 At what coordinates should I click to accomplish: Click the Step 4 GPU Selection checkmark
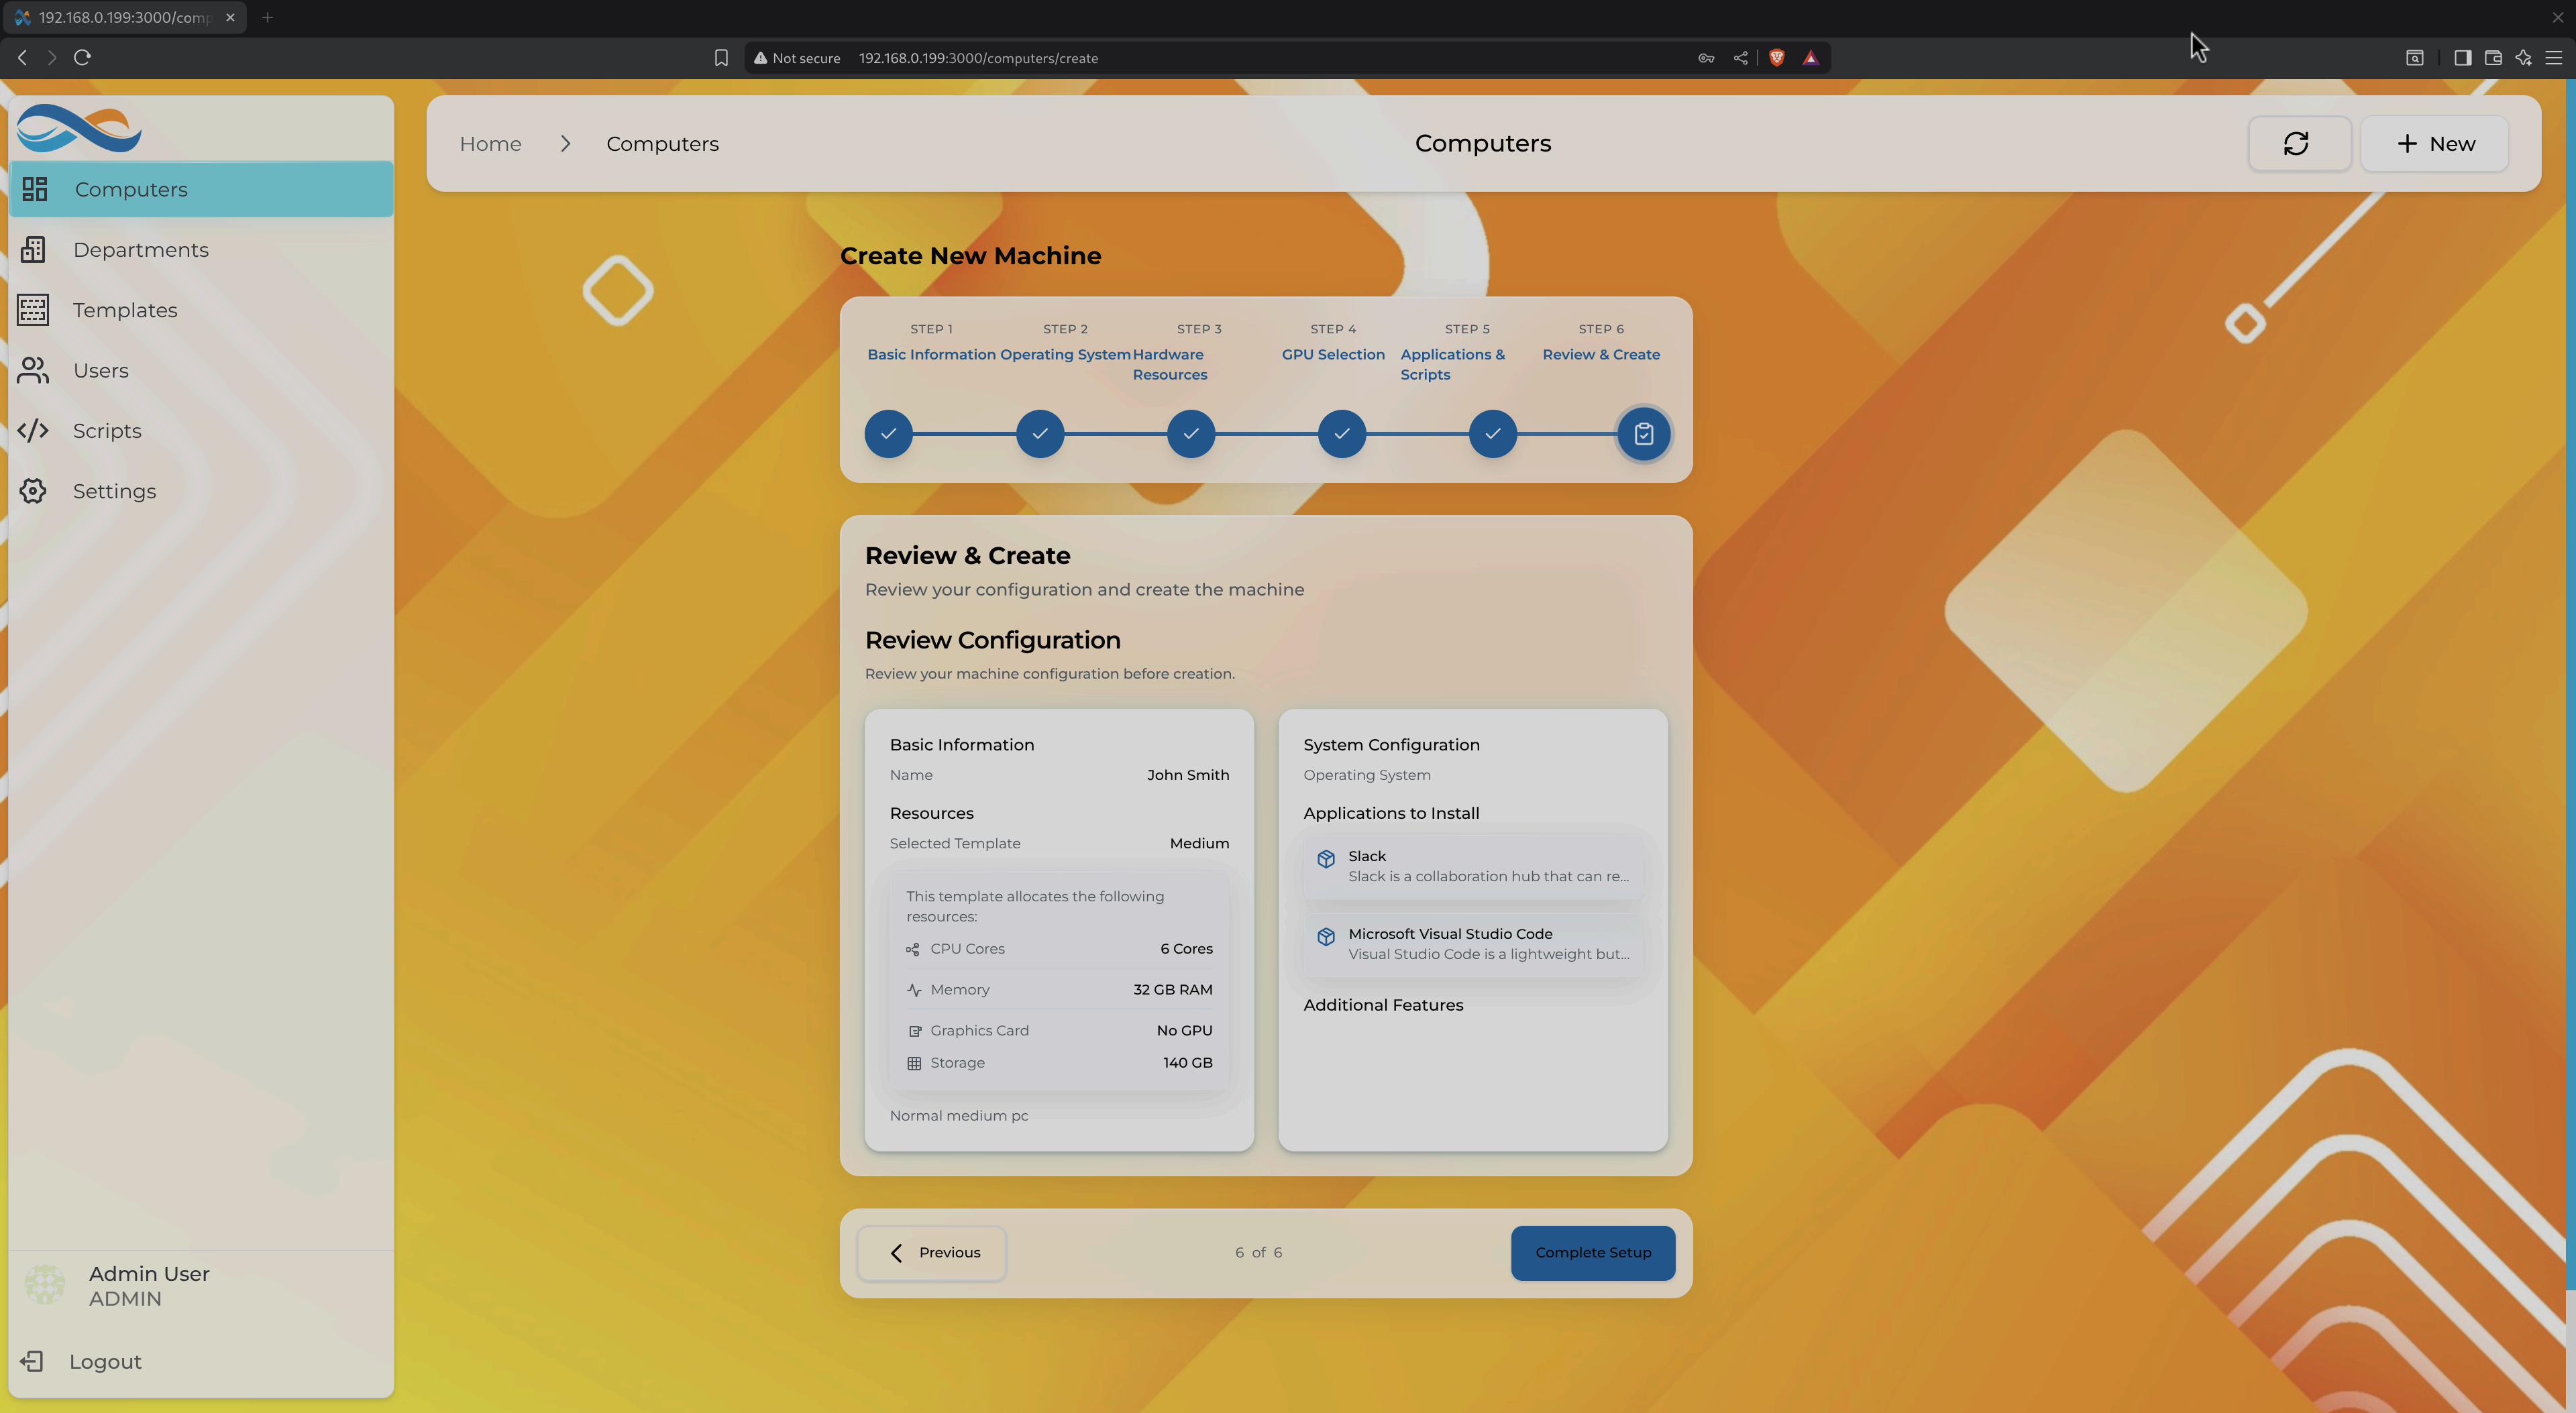pos(1341,433)
